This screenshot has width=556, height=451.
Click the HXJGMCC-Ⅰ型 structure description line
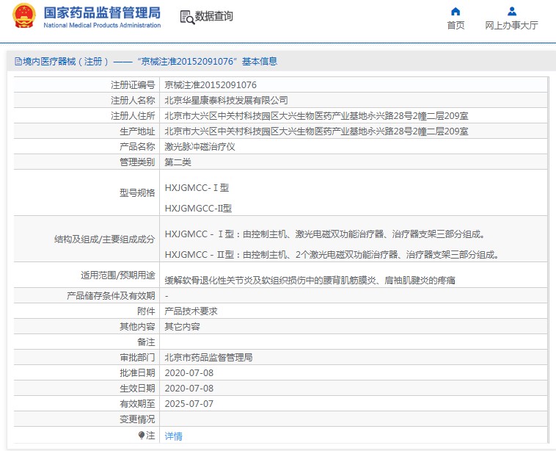(x=325, y=234)
